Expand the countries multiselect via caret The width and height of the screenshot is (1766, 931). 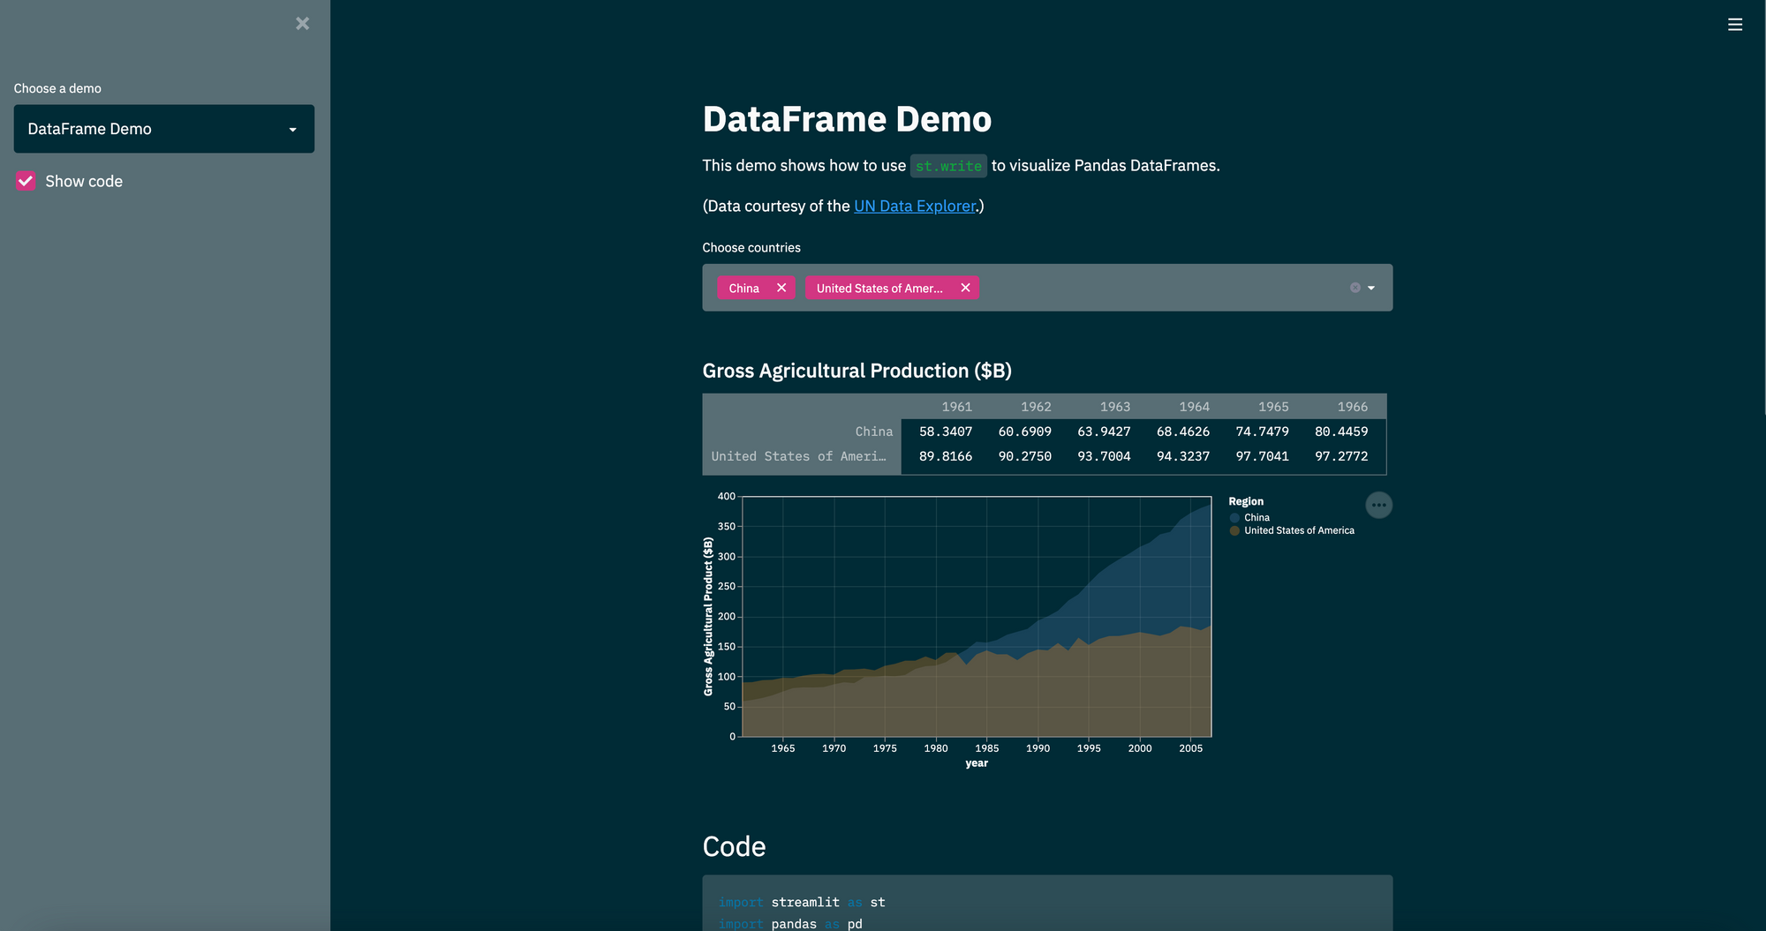pos(1371,288)
